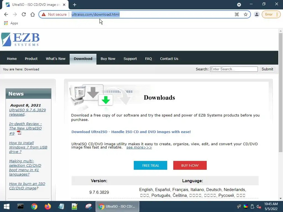Bookmark this page with the star icon

pyautogui.click(x=246, y=14)
